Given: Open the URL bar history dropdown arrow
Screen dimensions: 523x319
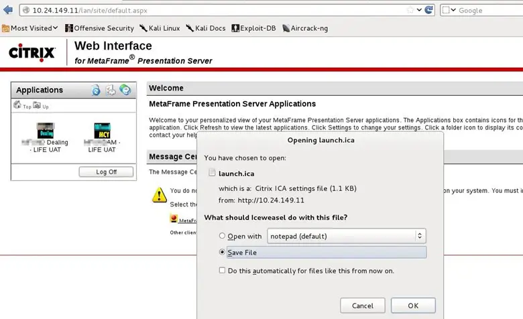Looking at the screenshot, I should [x=420, y=10].
